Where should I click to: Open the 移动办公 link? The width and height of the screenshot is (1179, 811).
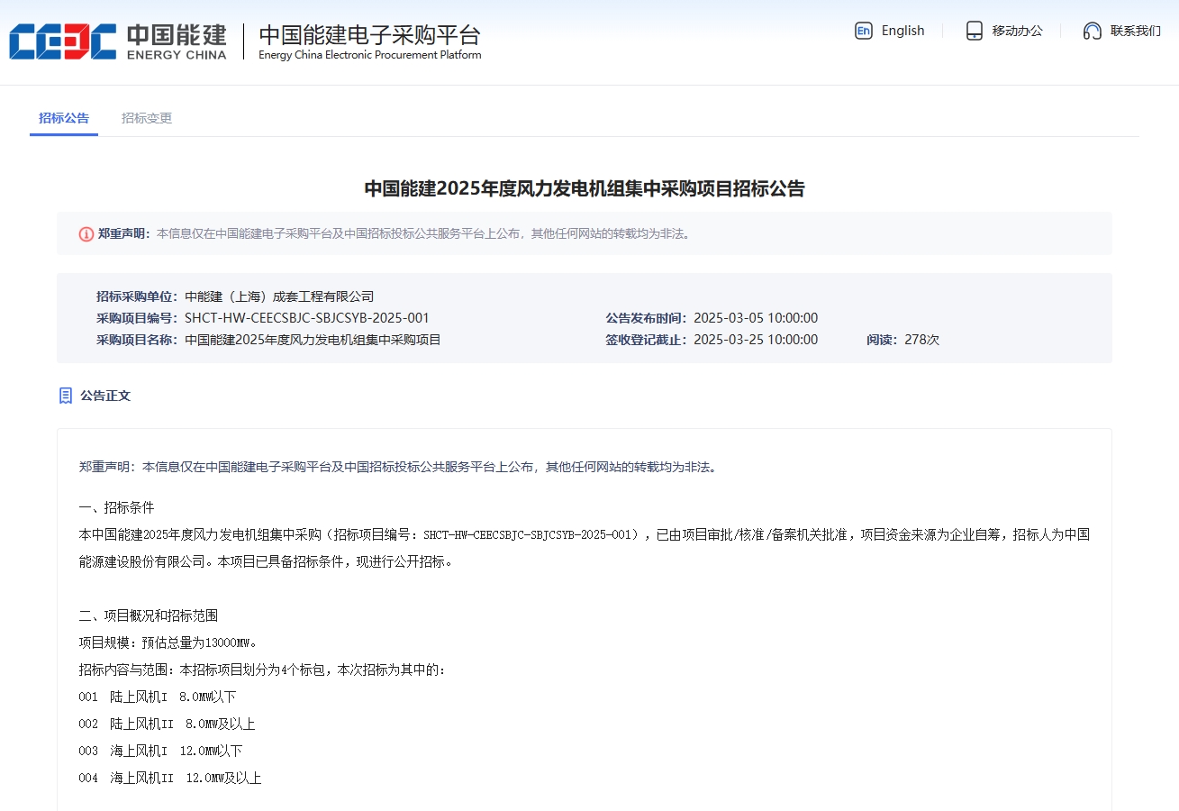click(x=1017, y=31)
